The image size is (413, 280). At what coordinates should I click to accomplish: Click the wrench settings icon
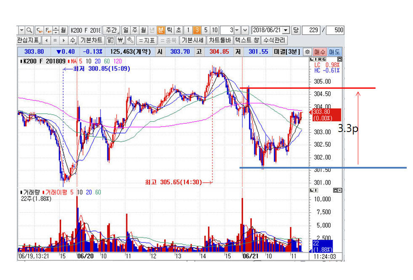[130, 41]
